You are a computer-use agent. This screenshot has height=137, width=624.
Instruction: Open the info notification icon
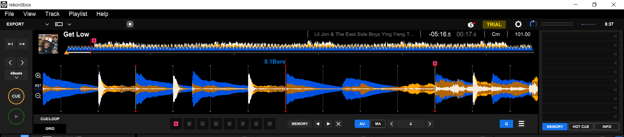click(x=471, y=25)
